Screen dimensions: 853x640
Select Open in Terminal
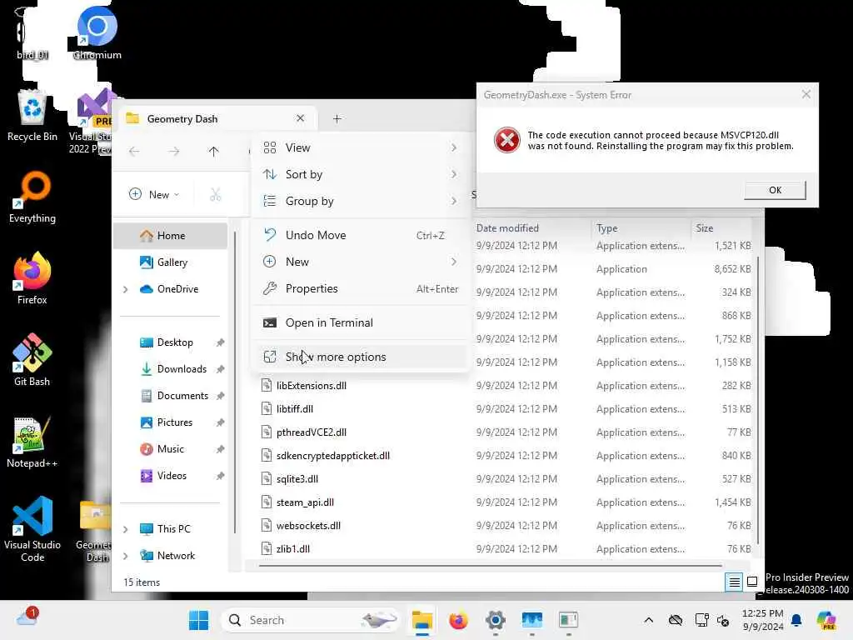tap(360, 322)
